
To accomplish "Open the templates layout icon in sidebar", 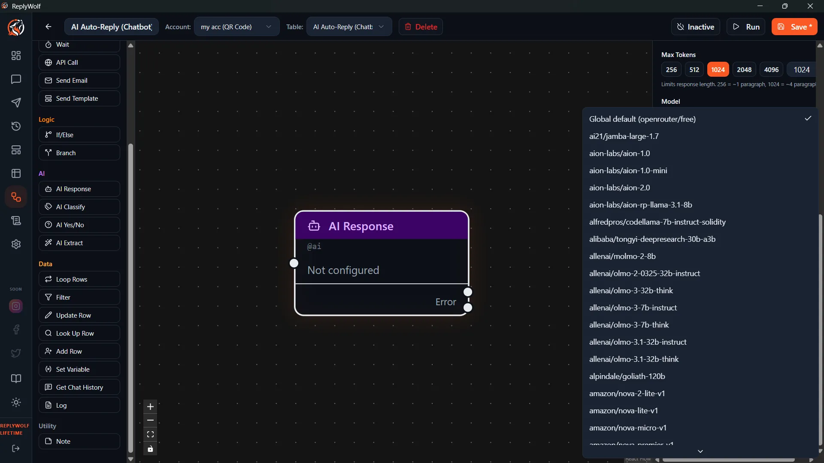I will 16,150.
